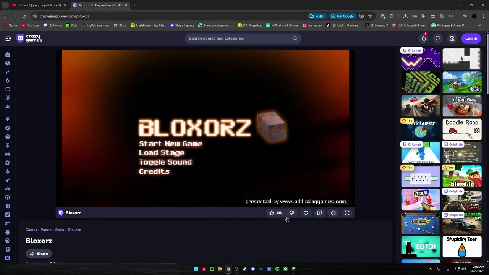
Task: Go back in browser history
Action: click(5, 16)
